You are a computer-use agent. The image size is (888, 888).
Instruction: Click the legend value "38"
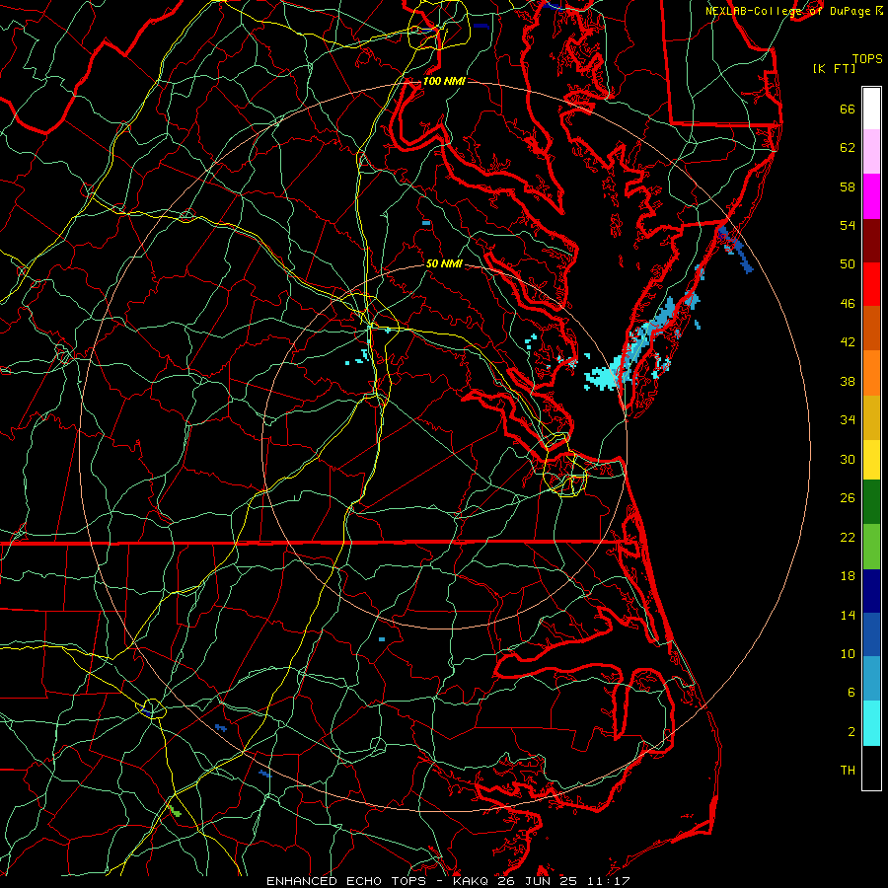848,381
